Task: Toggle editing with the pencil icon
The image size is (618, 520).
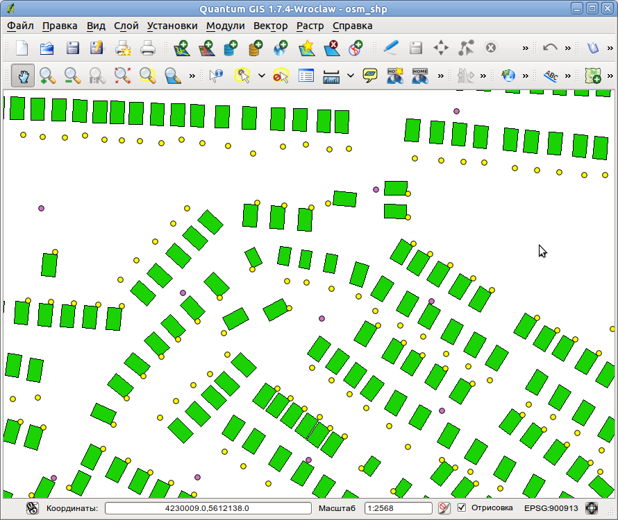Action: click(x=390, y=48)
